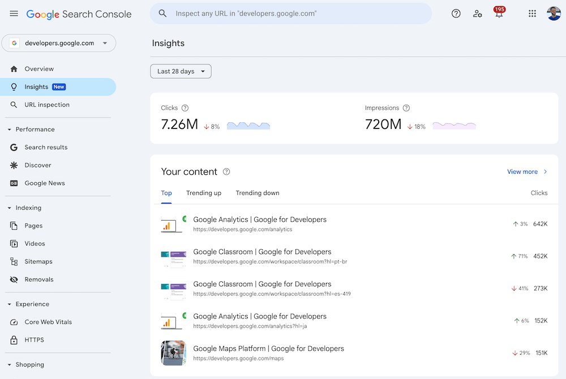Screen dimensions: 566x379
Task: Click the Removals crossed-eye icon
Action: (x=14, y=279)
